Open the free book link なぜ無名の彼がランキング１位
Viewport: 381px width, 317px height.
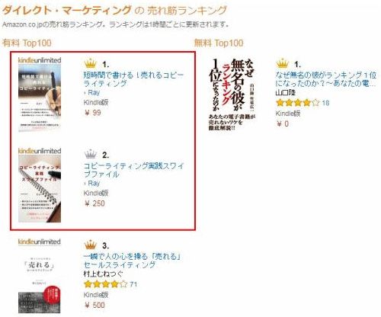[326, 79]
